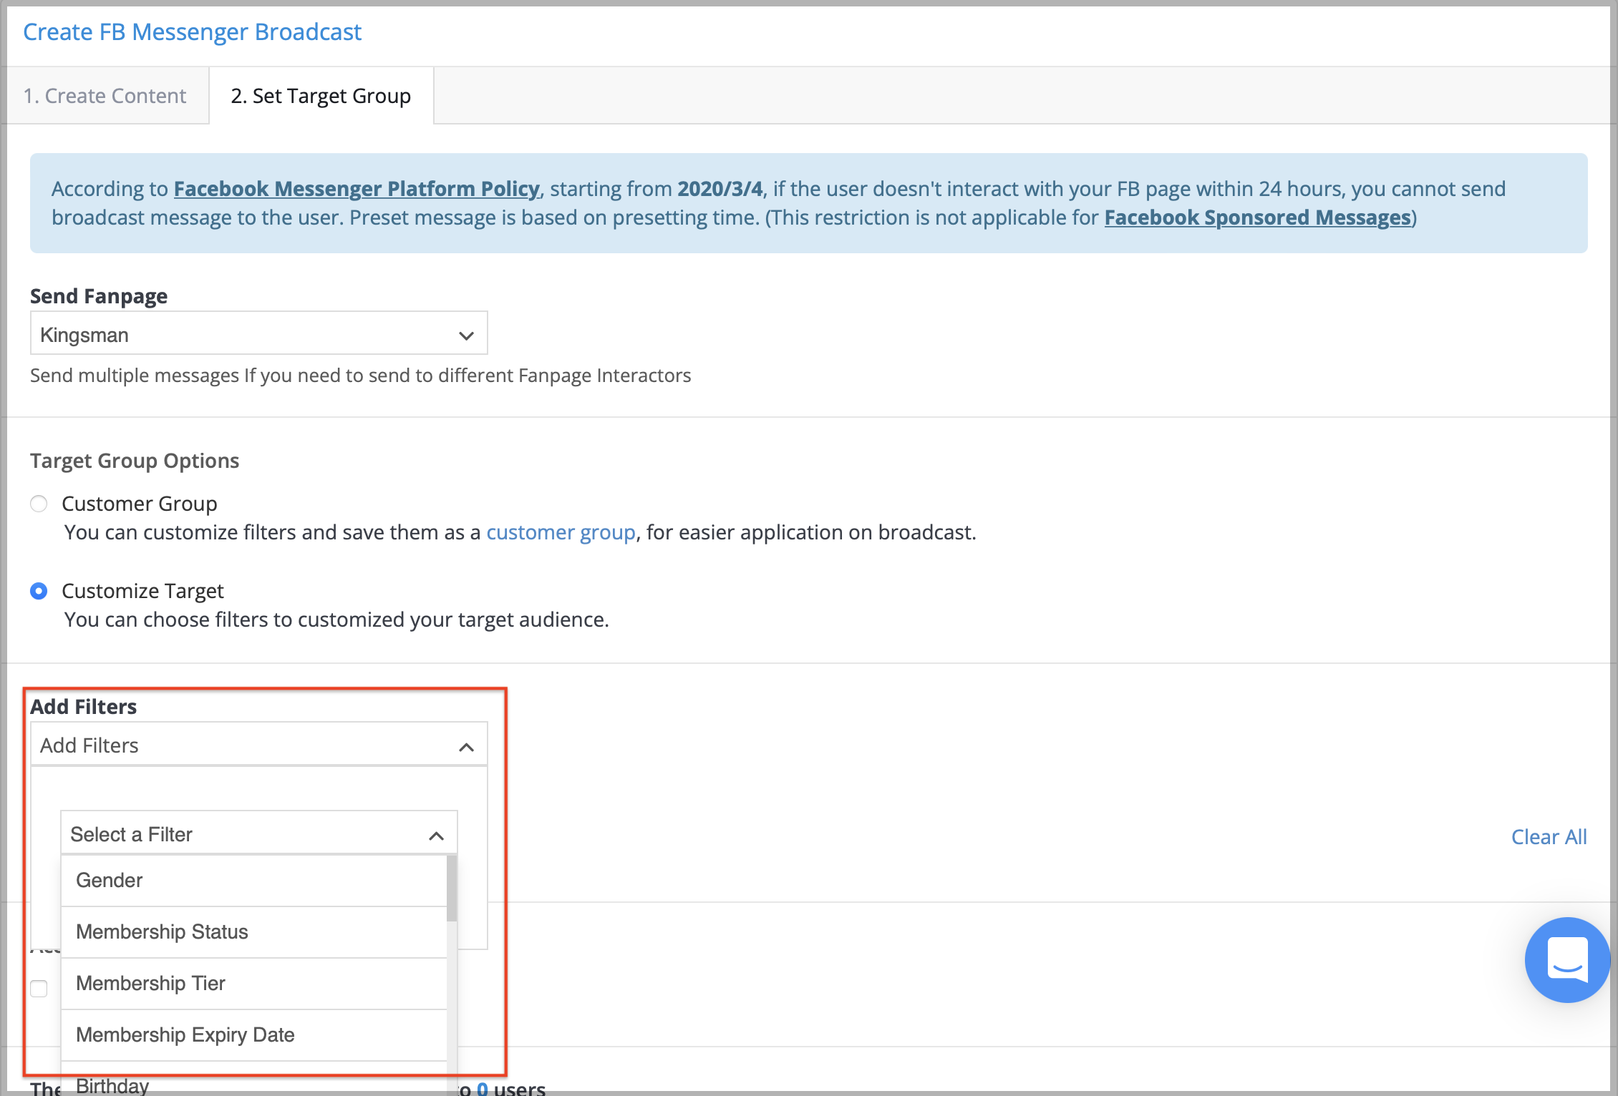
Task: Select the Customer Group radio button
Action: pos(39,504)
